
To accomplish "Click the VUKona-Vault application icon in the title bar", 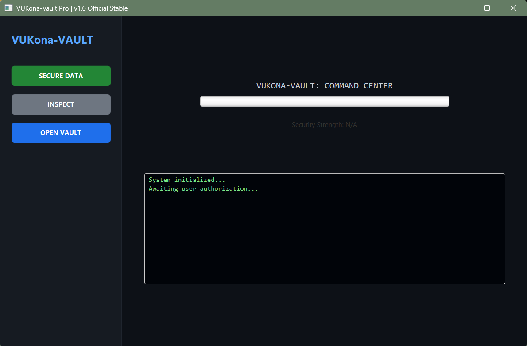I will tap(8, 8).
